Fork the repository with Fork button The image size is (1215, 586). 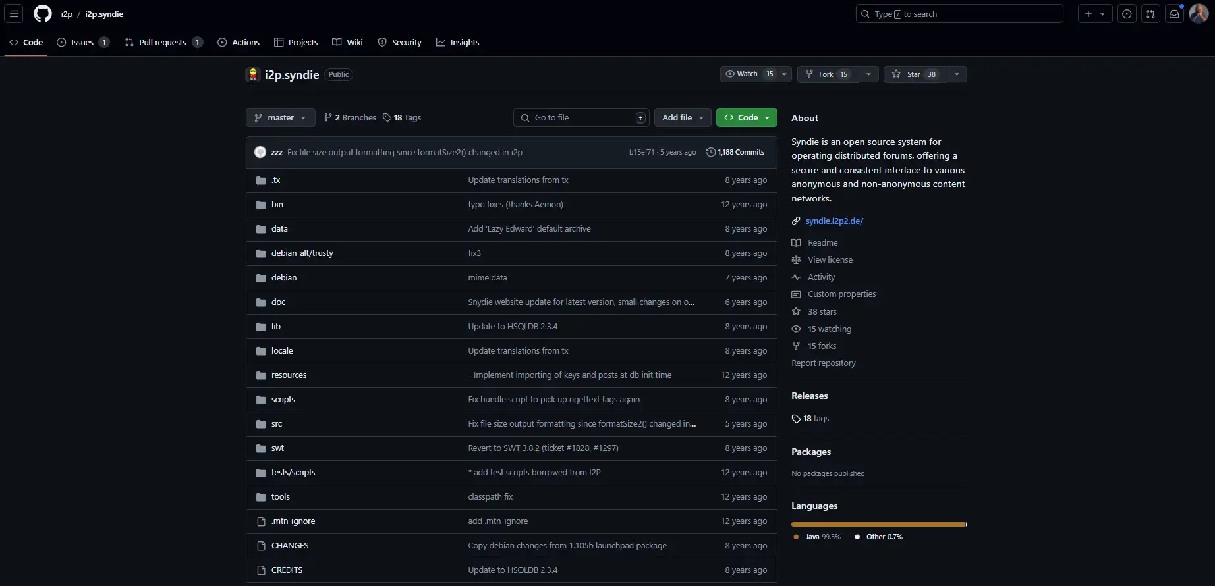tap(827, 74)
